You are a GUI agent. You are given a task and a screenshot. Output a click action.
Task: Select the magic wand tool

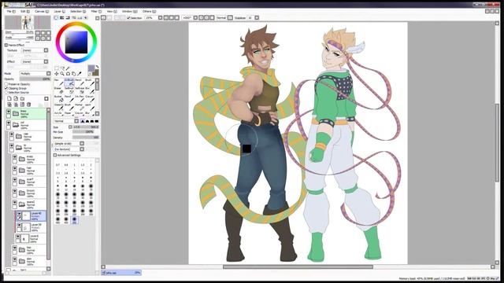(x=68, y=68)
